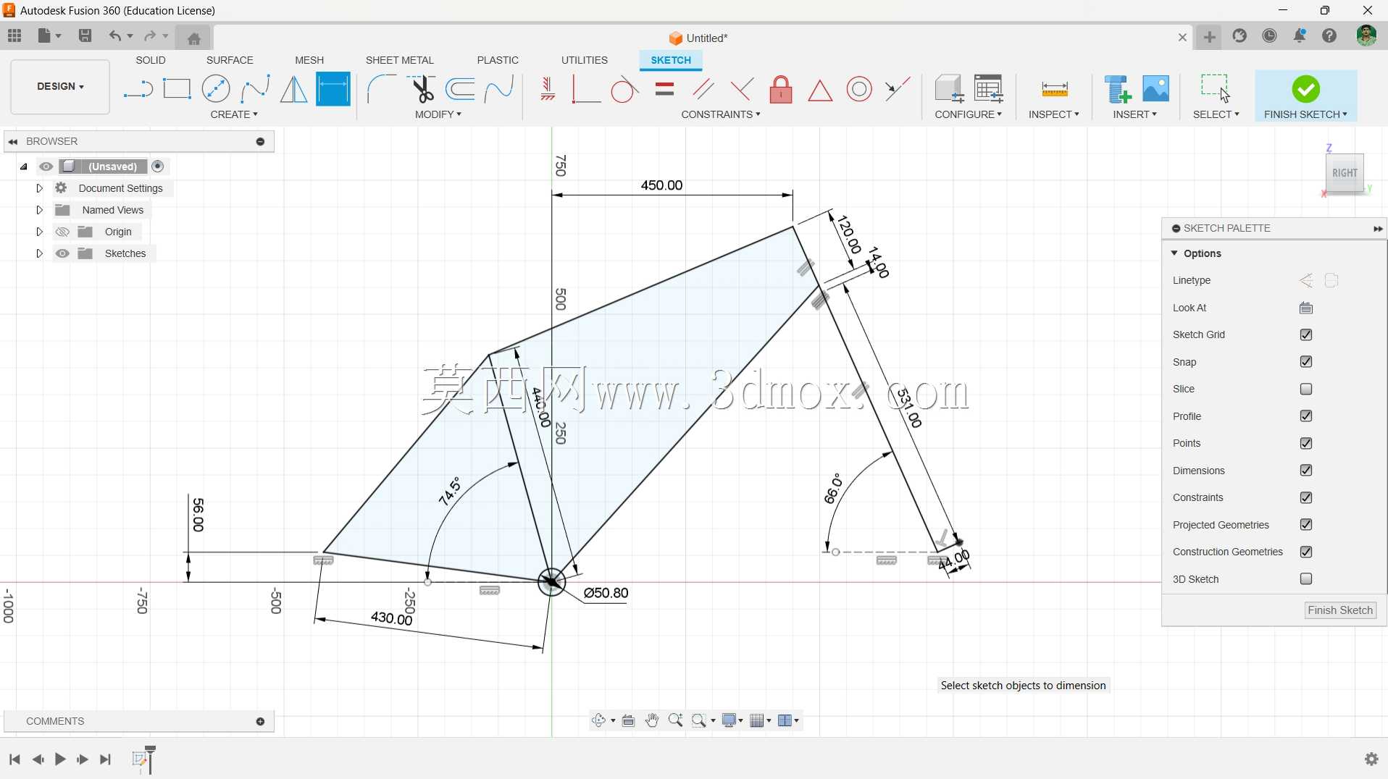The width and height of the screenshot is (1388, 779).
Task: Collapse the Options section in Sketch Palette
Action: (x=1174, y=253)
